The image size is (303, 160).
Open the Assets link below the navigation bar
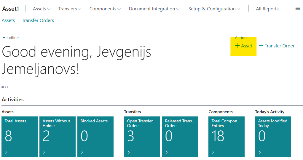tap(8, 20)
